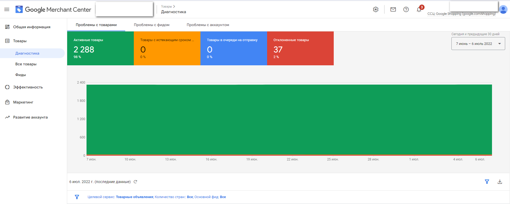Click the Эффективность circle icon
This screenshot has width=510, height=204.
point(7,87)
